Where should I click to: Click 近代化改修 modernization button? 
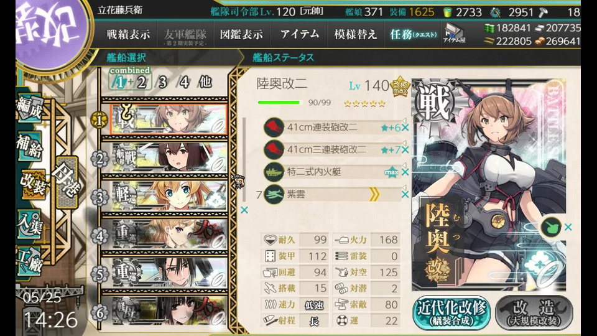point(451,312)
